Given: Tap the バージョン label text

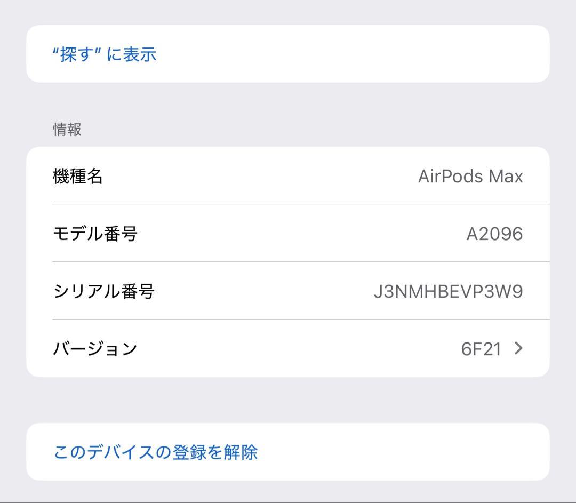Looking at the screenshot, I should click(95, 348).
